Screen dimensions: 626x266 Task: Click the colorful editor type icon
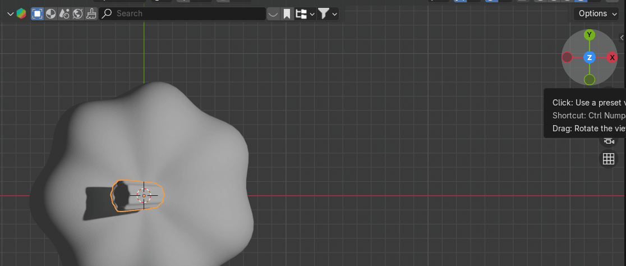point(21,13)
